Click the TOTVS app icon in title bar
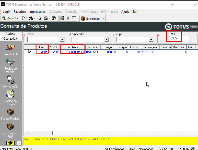The image size is (198, 150). coord(3,4)
